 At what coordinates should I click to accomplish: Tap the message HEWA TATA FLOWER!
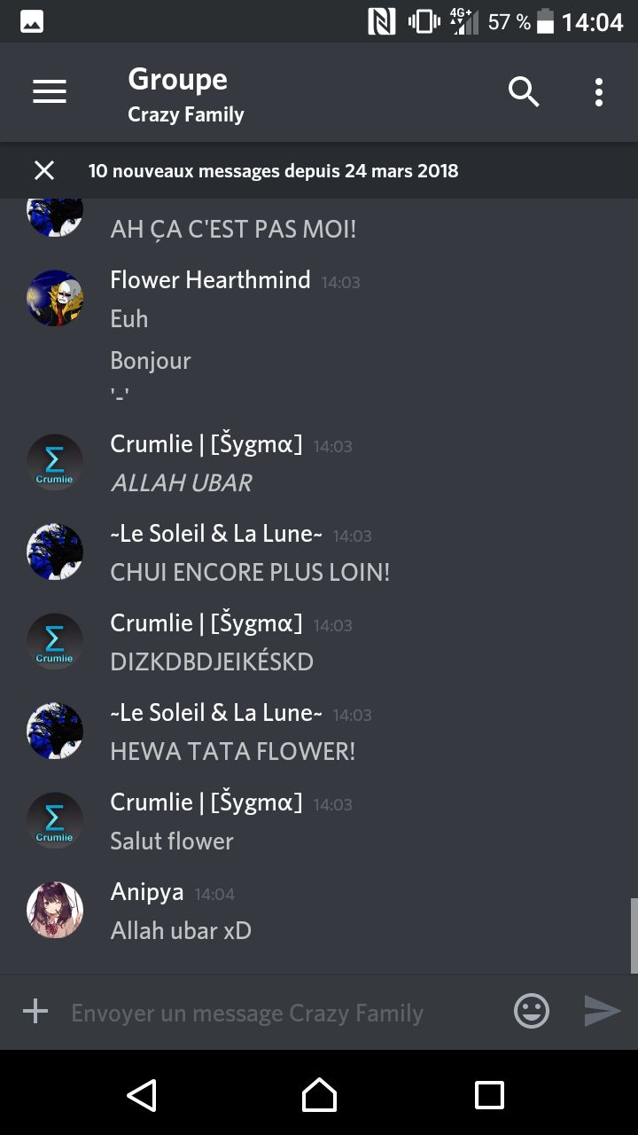click(x=233, y=751)
